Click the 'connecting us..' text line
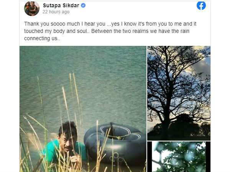Image resolution: width=230 pixels, height=172 pixels. (x=42, y=38)
